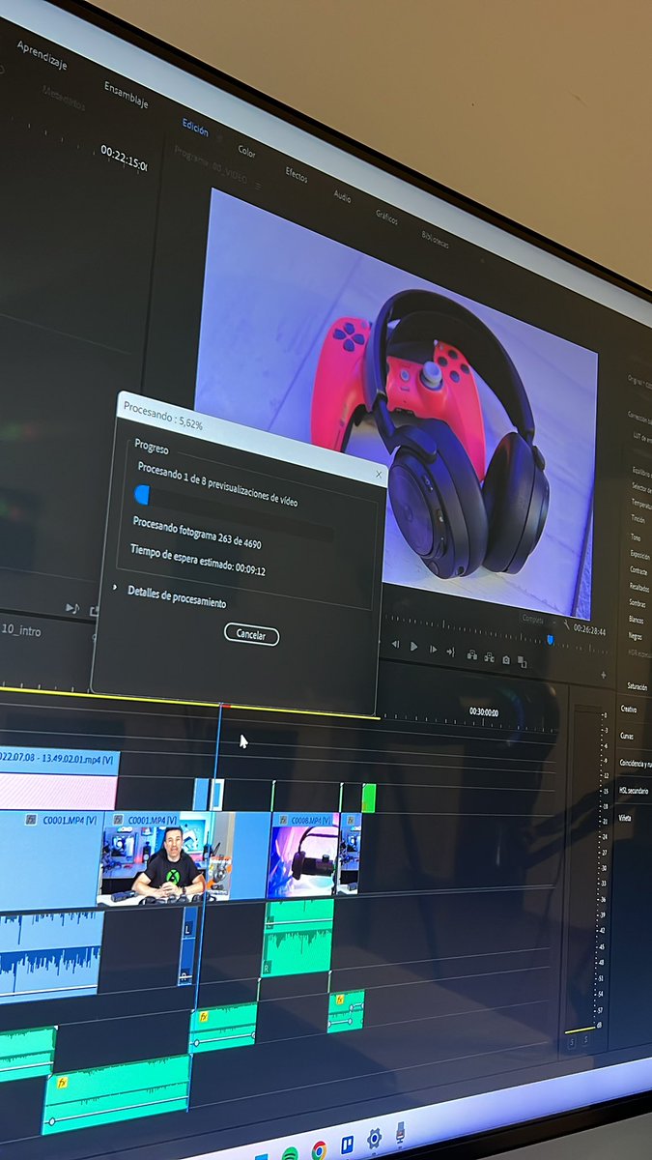Switch to the Audio workspace tab
The width and height of the screenshot is (652, 1160).
pos(342,195)
